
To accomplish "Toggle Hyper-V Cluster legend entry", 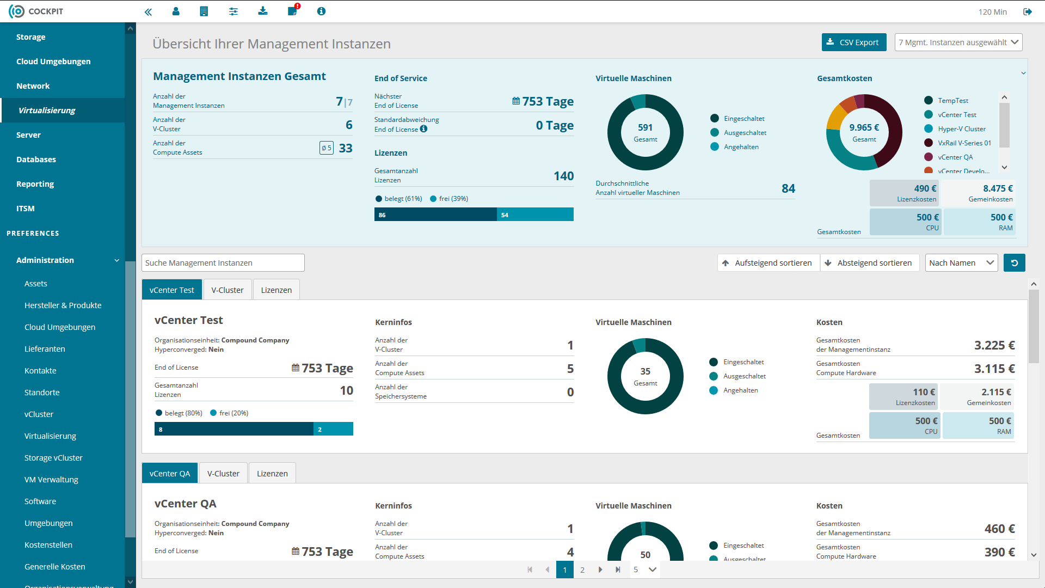I will click(955, 129).
